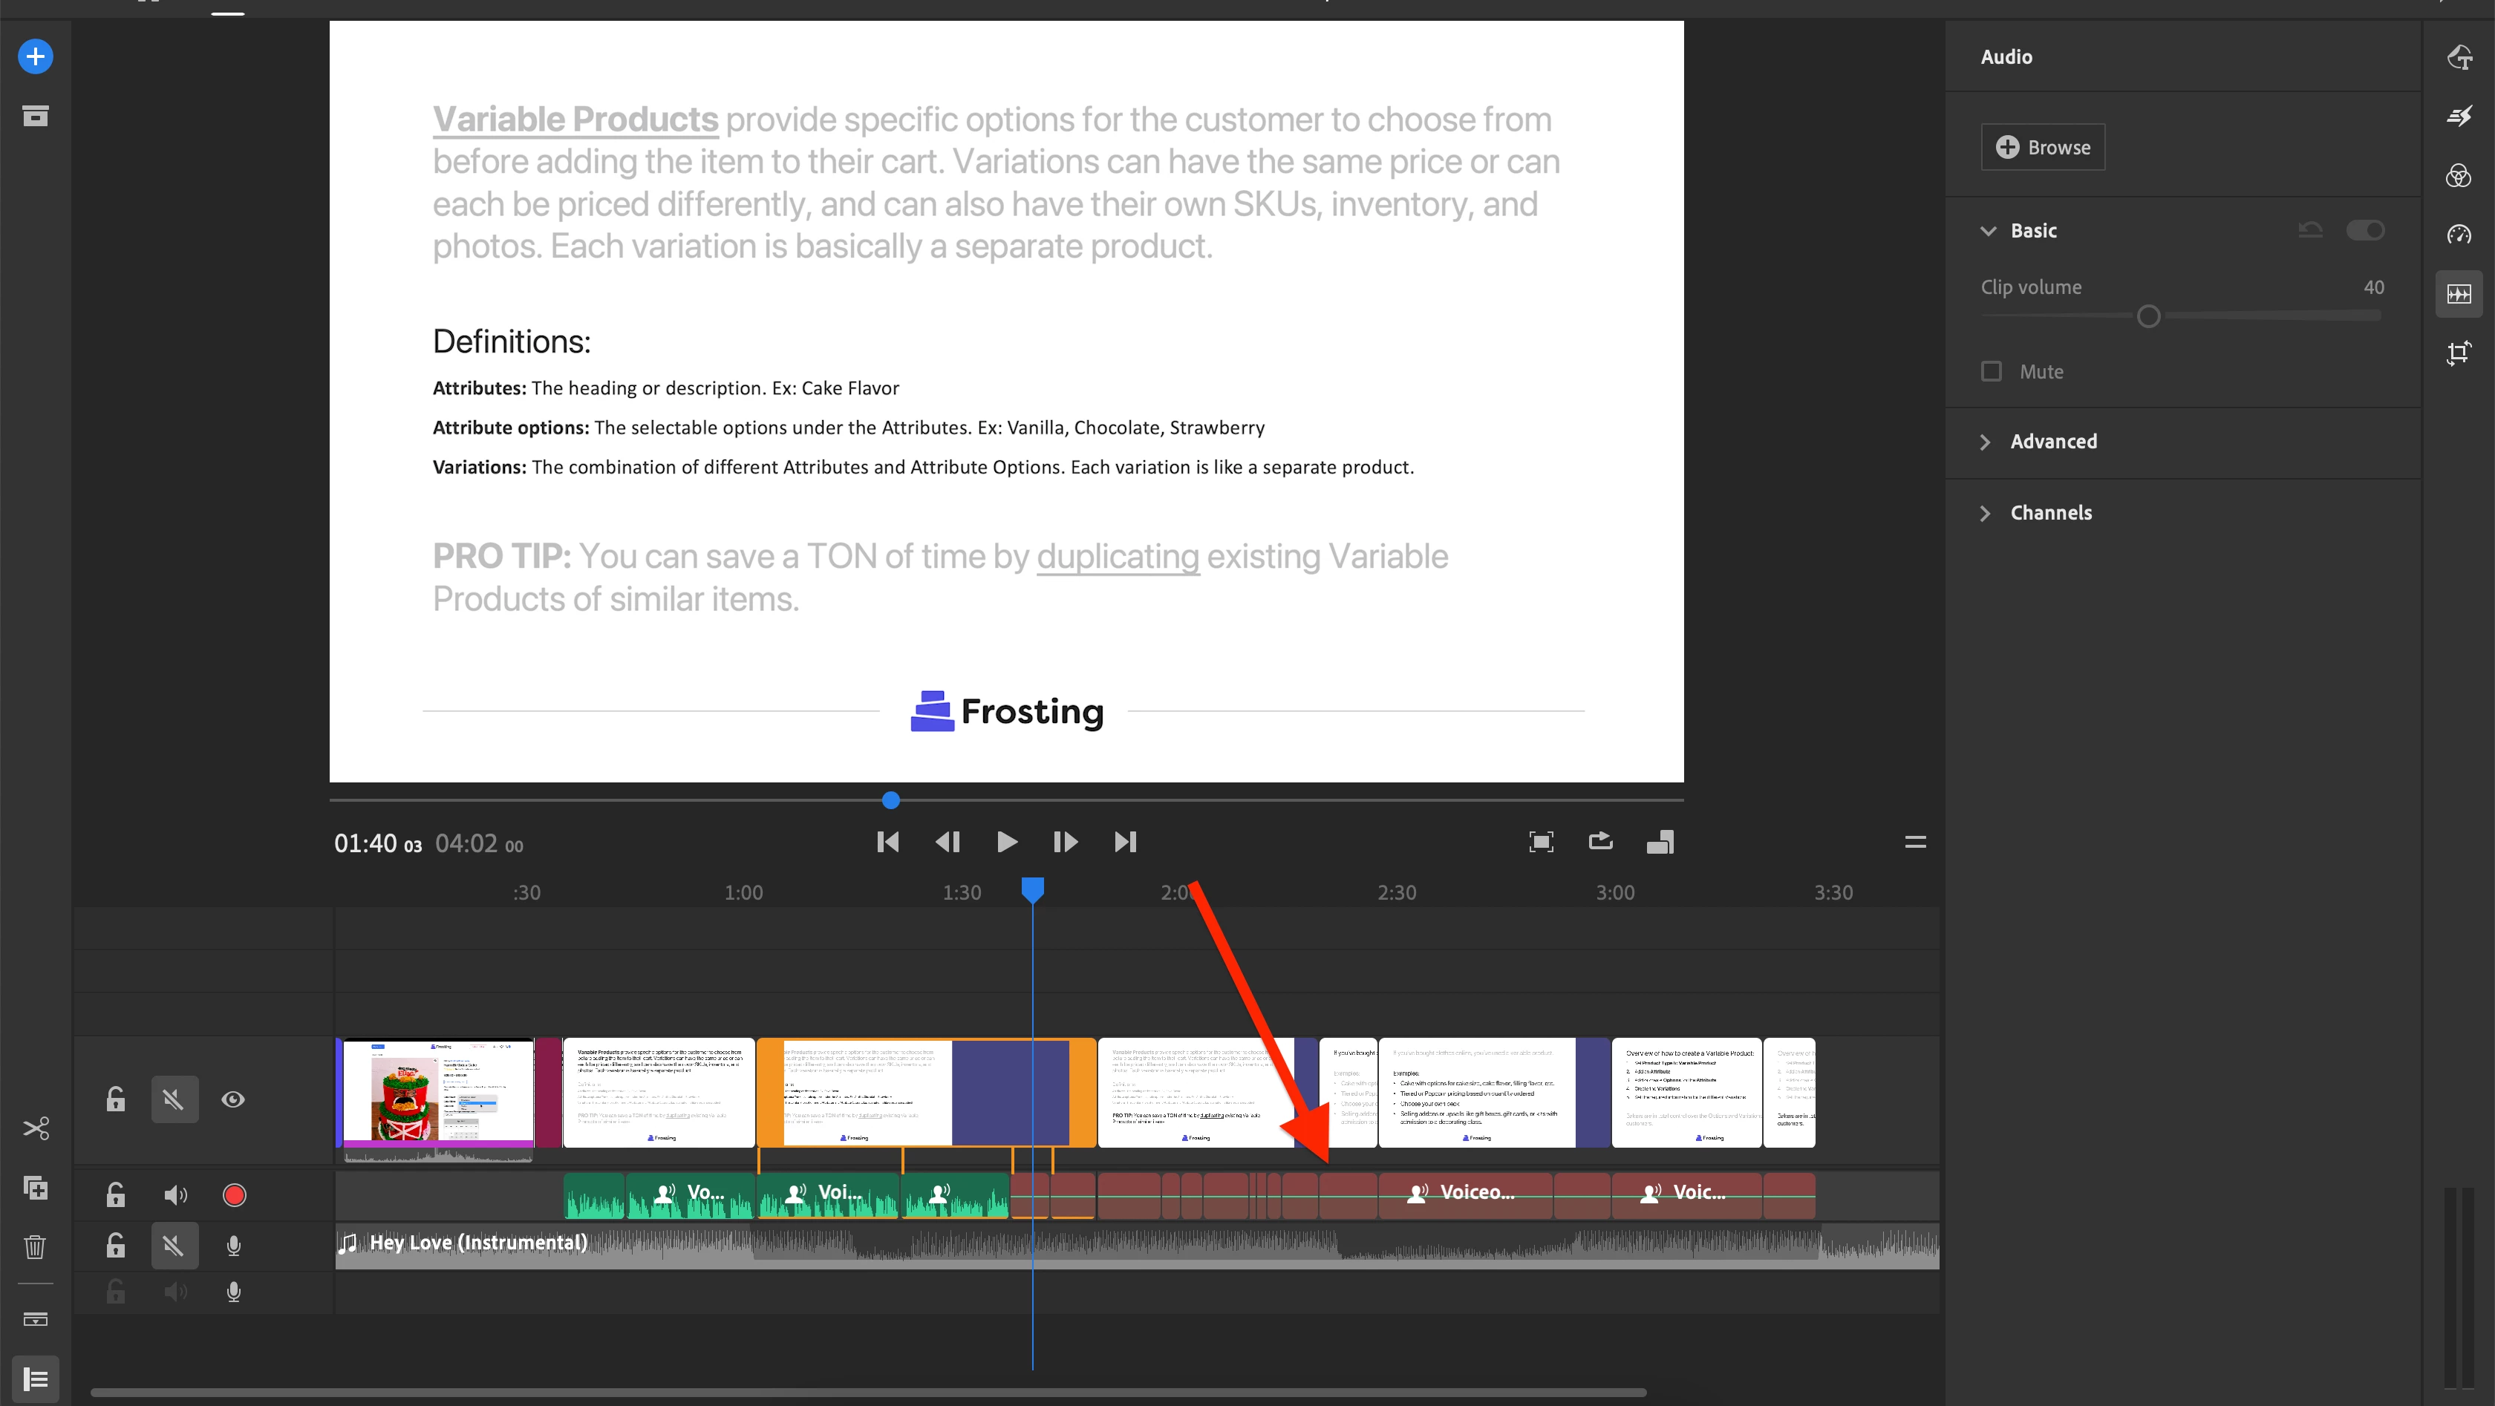Check the Mute checkbox
Viewport: 2495px width, 1406px height.
pyautogui.click(x=1992, y=372)
